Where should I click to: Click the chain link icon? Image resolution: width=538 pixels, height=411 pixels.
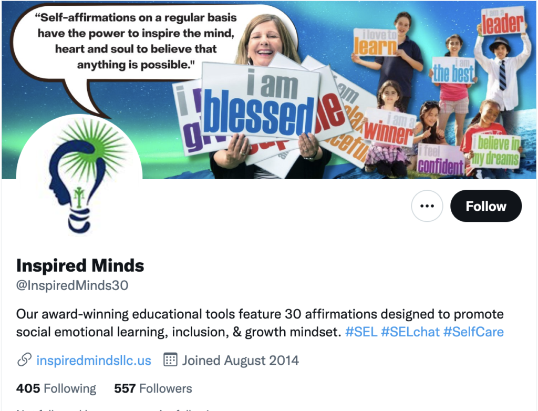point(24,360)
